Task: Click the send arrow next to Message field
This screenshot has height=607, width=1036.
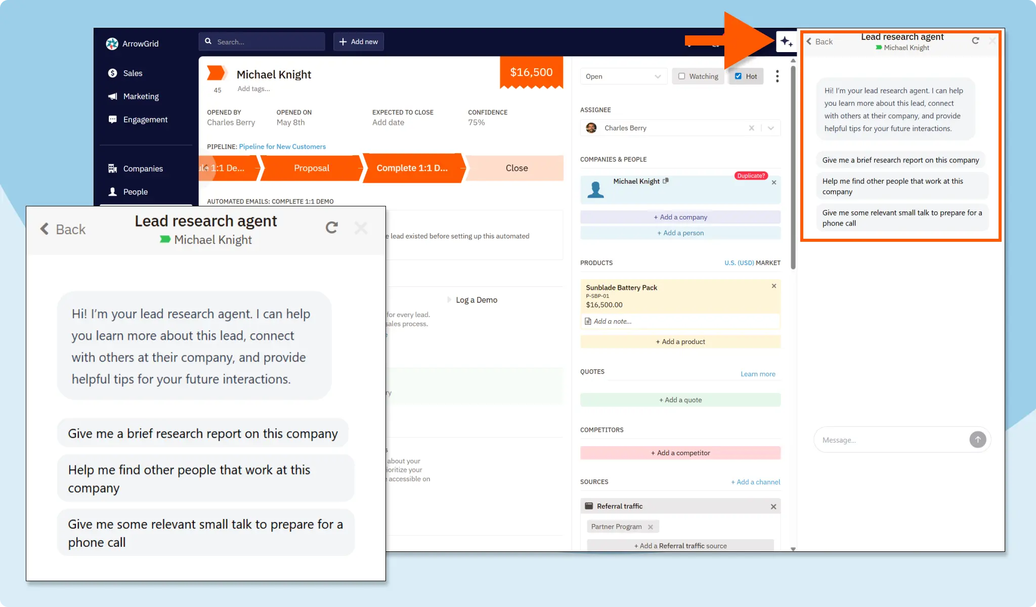Action: pos(977,440)
